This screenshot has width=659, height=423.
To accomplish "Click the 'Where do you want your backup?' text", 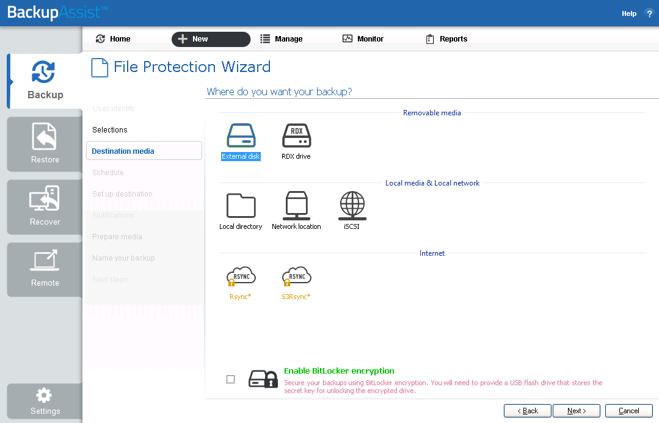I will tap(280, 92).
